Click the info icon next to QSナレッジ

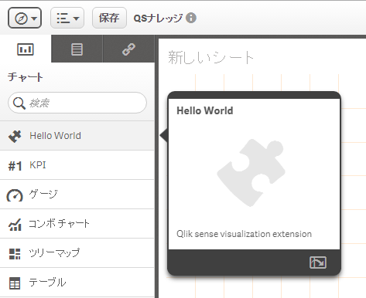[191, 18]
